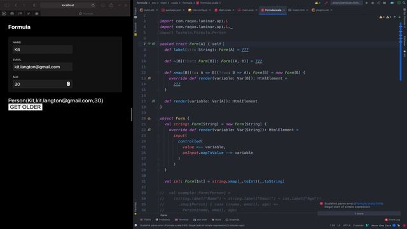Close the build.sbt editor tab

click(x=157, y=10)
